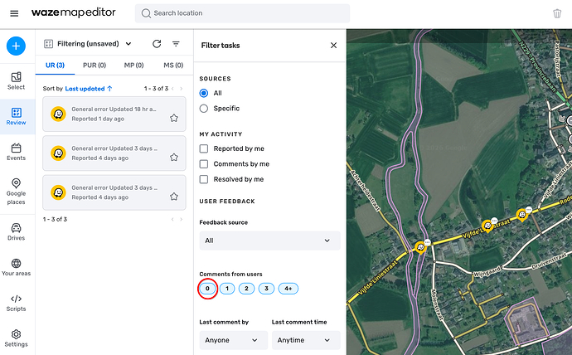Click the trash can icon at top right
The width and height of the screenshot is (572, 355).
click(x=557, y=13)
